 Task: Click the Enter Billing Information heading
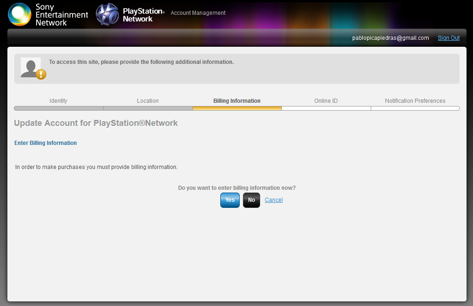coord(45,143)
